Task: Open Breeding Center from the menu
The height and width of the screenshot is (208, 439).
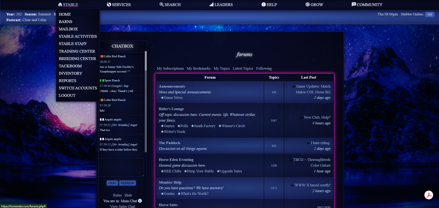Action: 78,58
